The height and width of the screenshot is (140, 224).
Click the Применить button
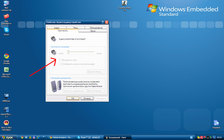[x=101, y=99]
